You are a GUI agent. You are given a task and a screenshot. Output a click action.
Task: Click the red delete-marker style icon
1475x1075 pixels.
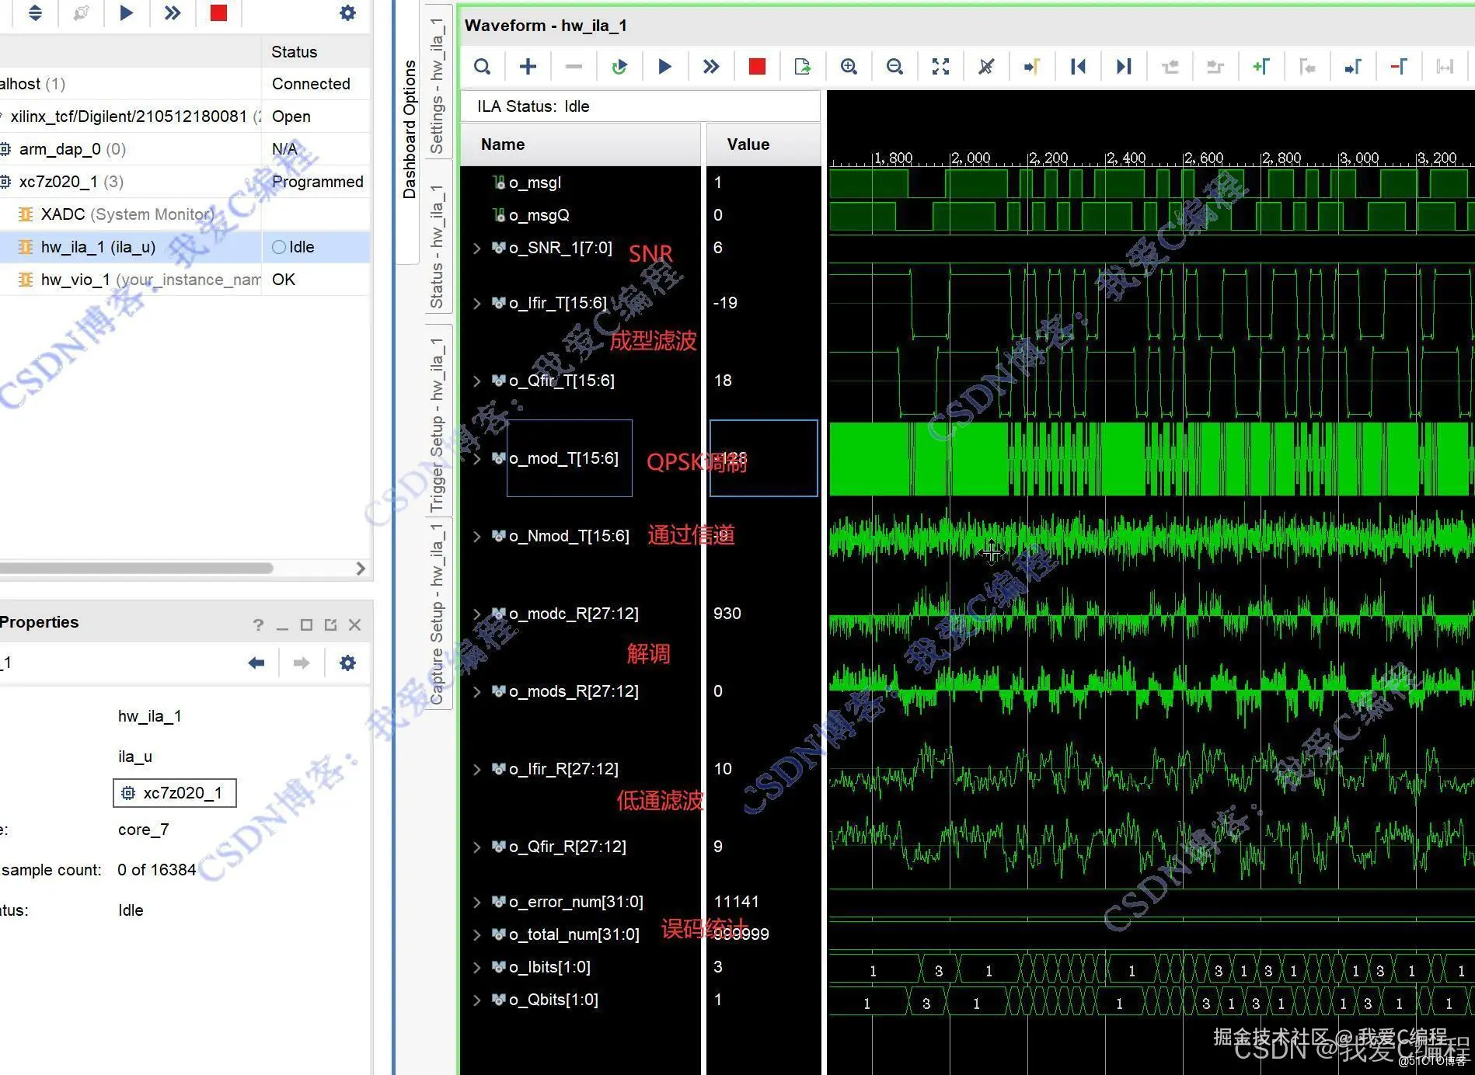tap(1399, 67)
